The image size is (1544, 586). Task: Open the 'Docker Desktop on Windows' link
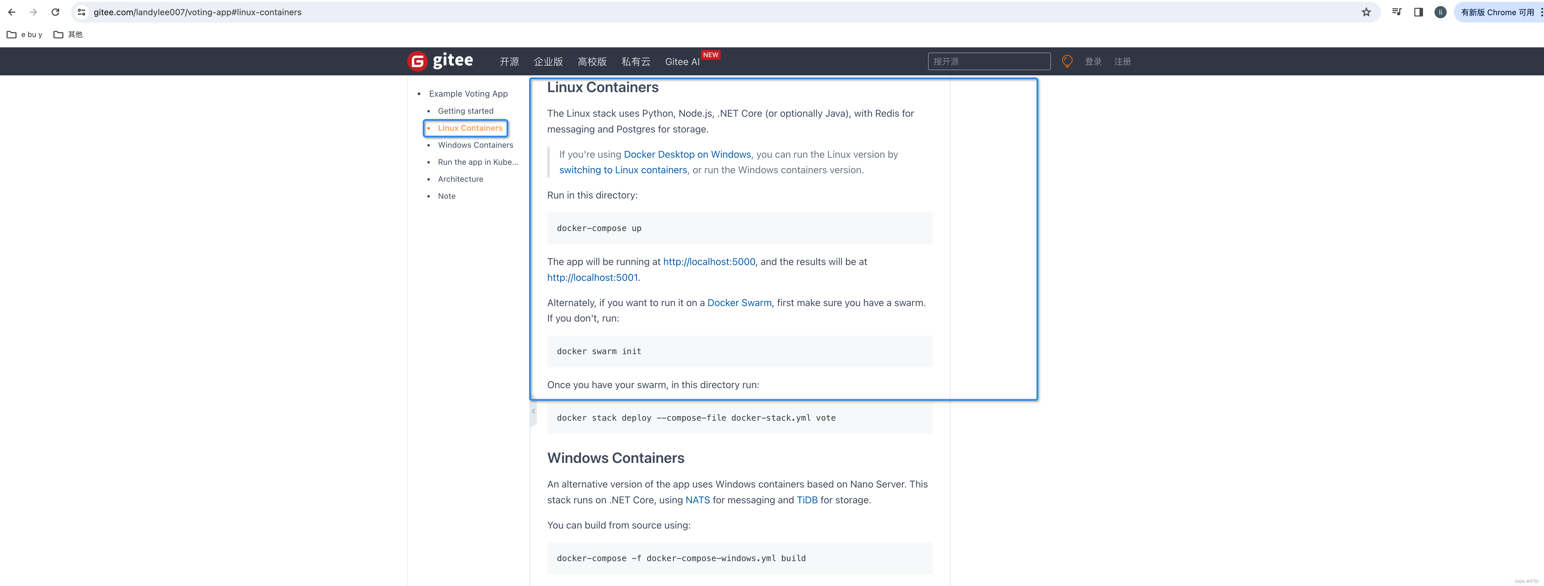click(x=687, y=155)
